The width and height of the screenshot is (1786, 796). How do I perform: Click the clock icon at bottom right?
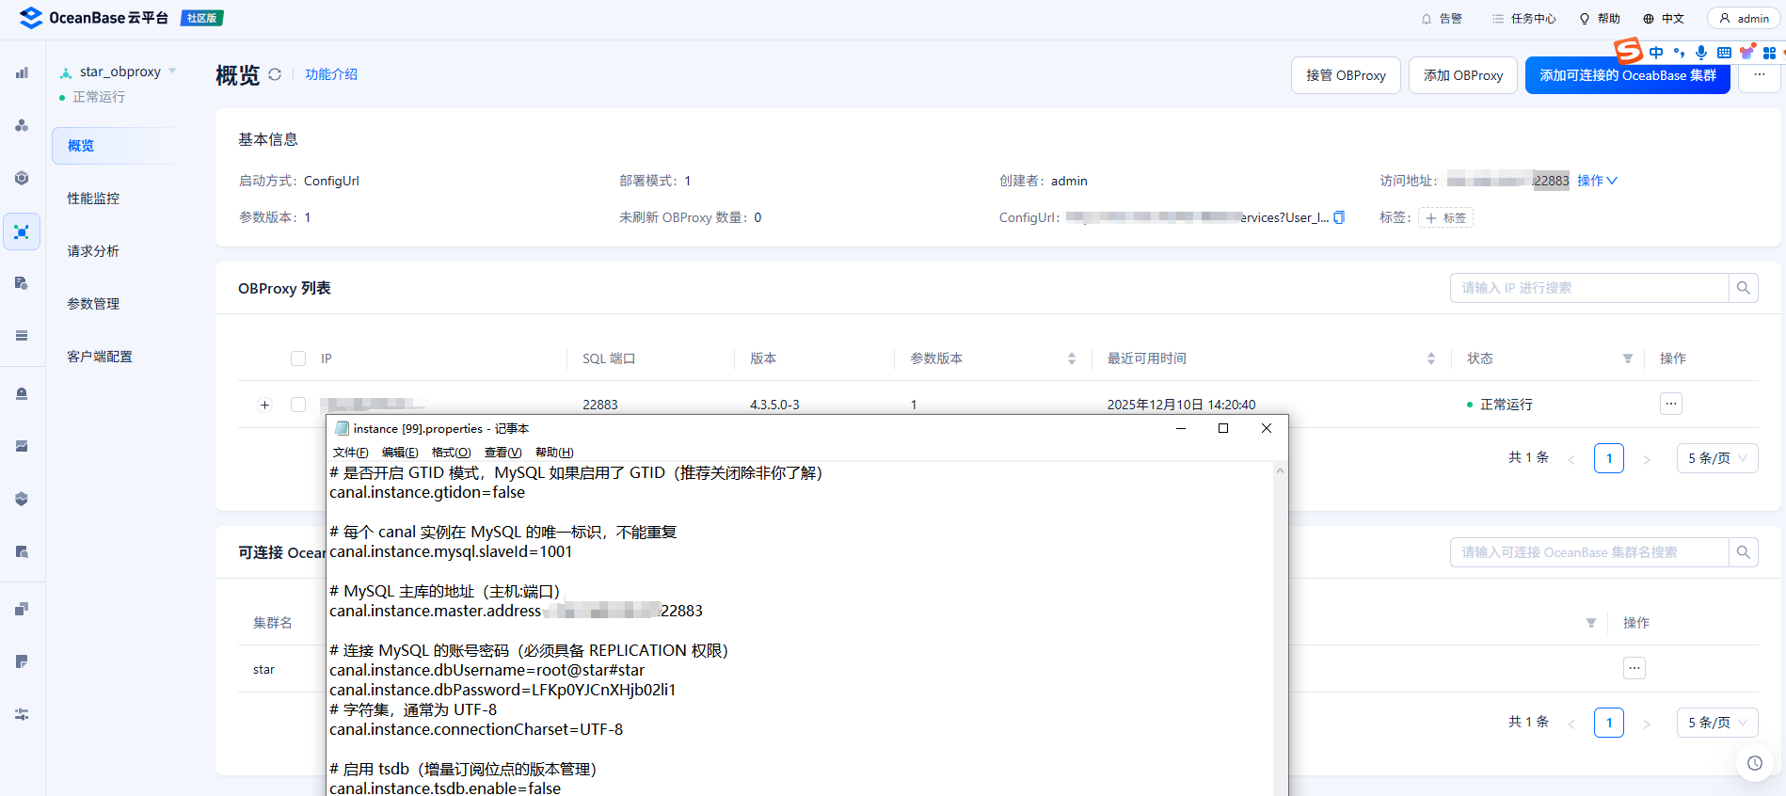[x=1754, y=763]
